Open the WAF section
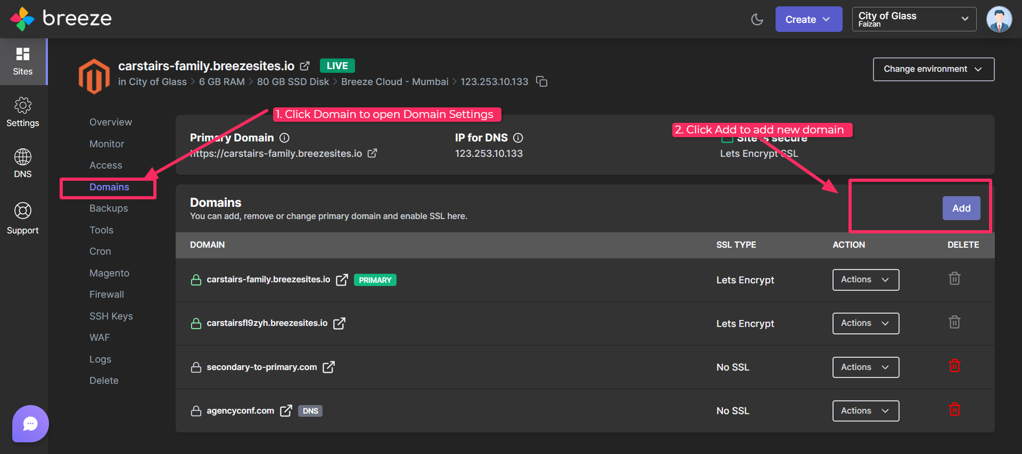This screenshot has width=1022, height=454. click(100, 338)
